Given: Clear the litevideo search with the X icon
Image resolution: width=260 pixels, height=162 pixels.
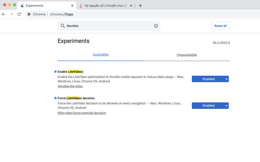Looking at the screenshot, I should (x=156, y=26).
